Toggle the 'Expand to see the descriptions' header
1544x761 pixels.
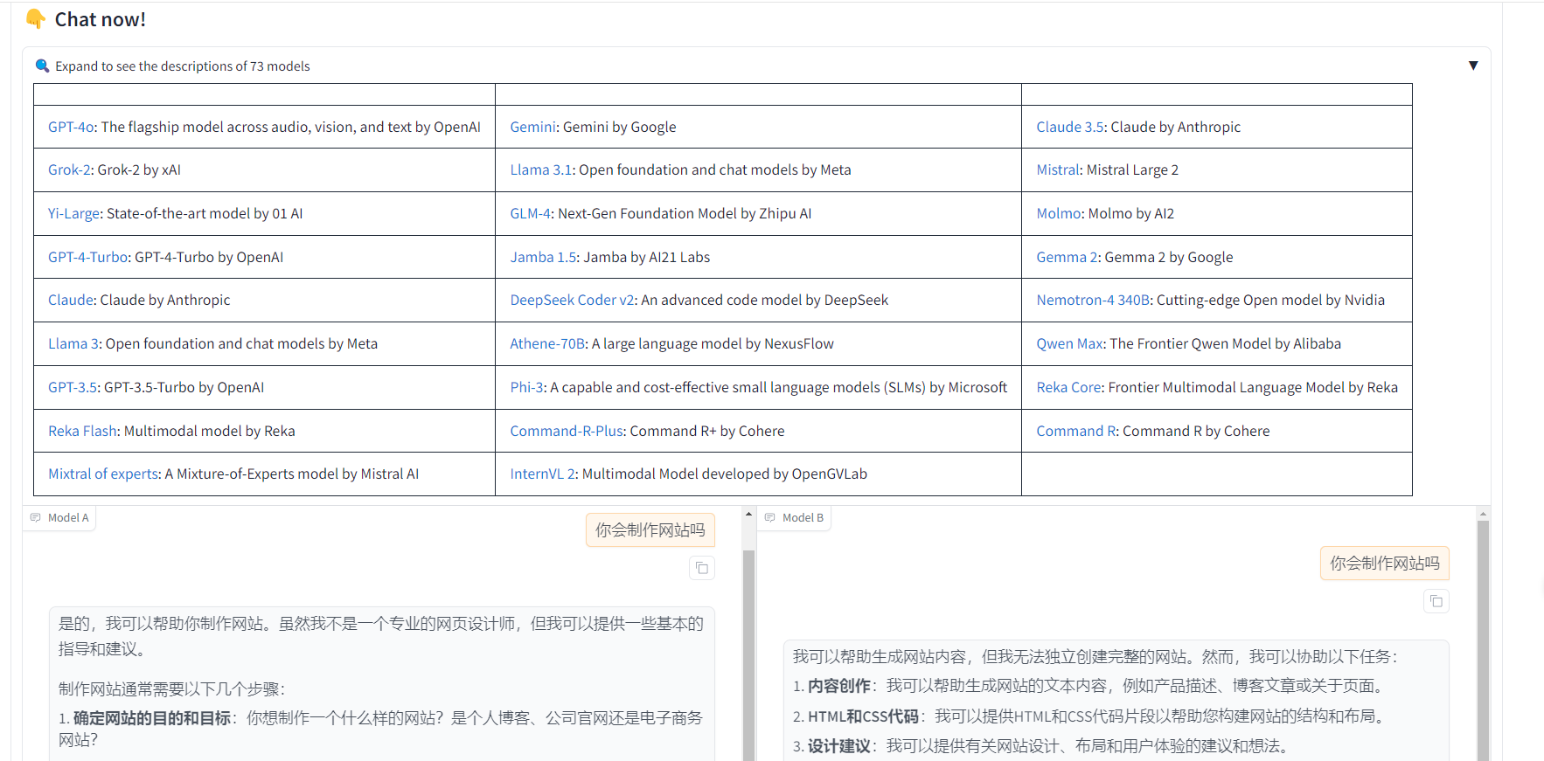click(182, 66)
